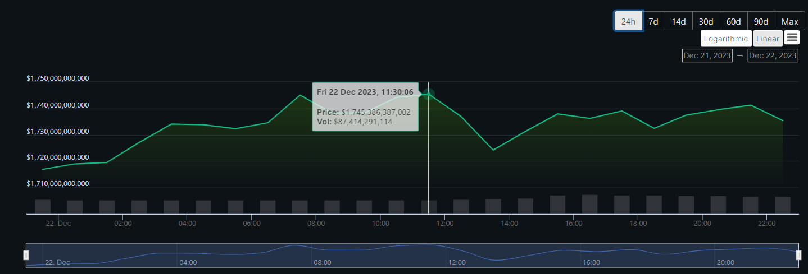Viewport: 808px width, 274px height.
Task: Click the volume bar above 16:00
Action: (x=589, y=204)
